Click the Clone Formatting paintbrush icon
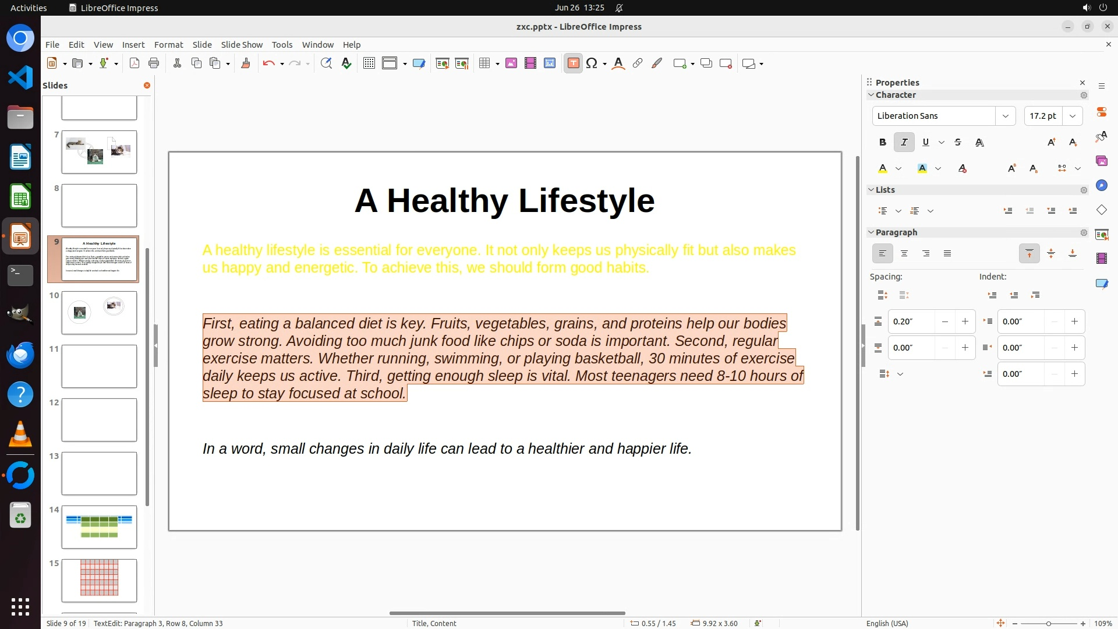 click(245, 63)
